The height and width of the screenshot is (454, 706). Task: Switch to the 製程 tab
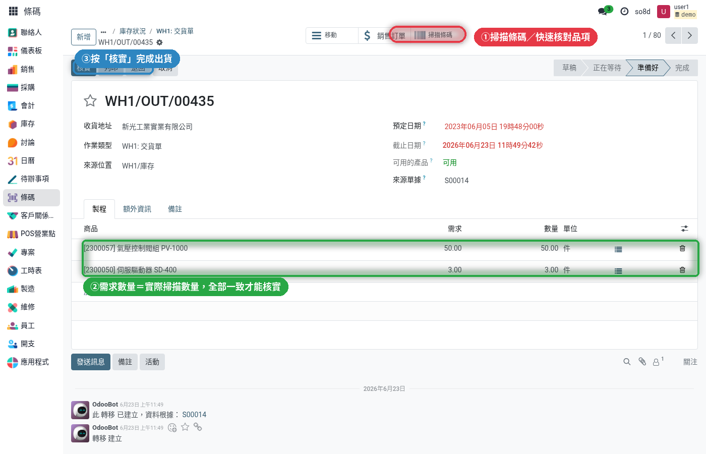pos(99,209)
